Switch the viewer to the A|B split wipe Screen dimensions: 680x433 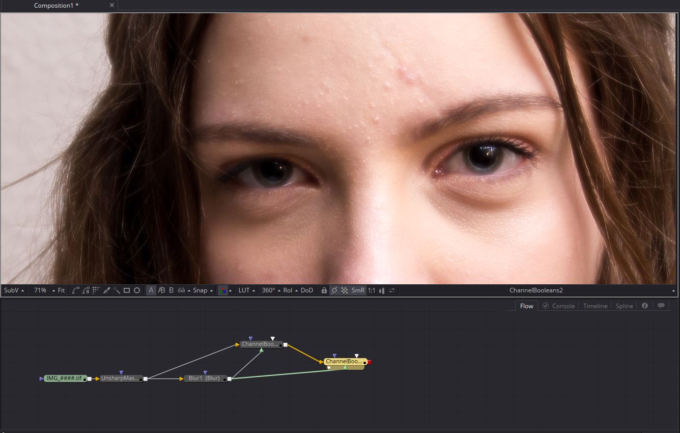tap(161, 290)
